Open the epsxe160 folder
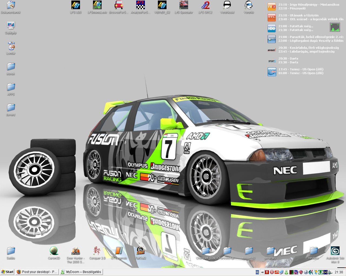The height and width of the screenshot is (276, 346). (249, 253)
